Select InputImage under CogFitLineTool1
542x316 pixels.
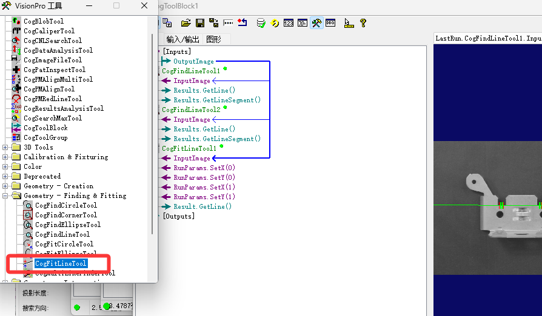[x=192, y=159]
